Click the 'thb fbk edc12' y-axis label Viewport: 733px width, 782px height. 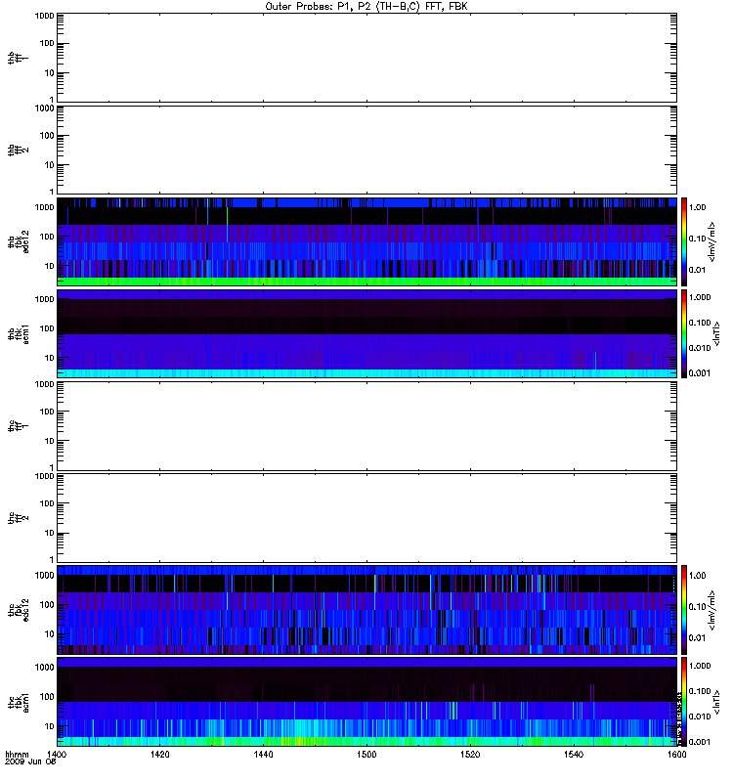(x=19, y=241)
